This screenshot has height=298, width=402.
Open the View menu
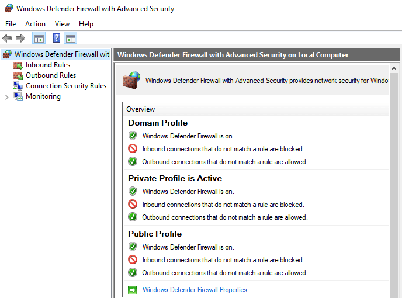(x=62, y=24)
